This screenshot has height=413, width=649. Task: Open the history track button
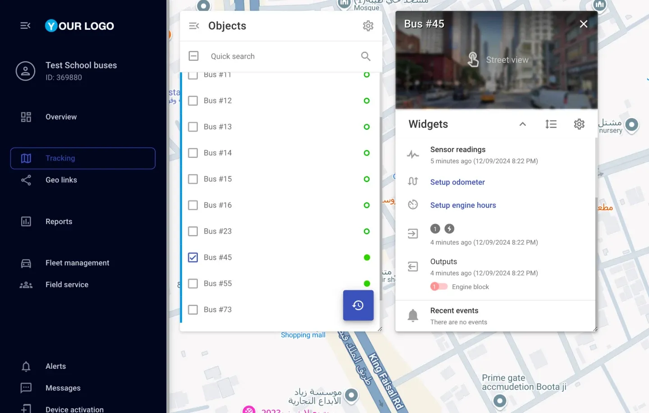pos(358,305)
